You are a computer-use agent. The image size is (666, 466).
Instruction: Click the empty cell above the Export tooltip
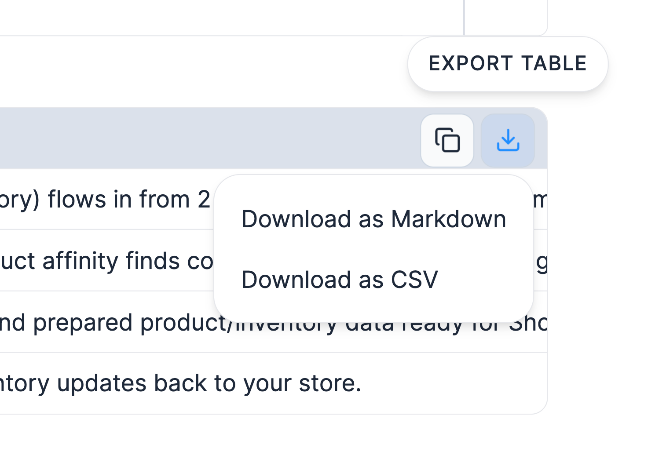(506, 18)
